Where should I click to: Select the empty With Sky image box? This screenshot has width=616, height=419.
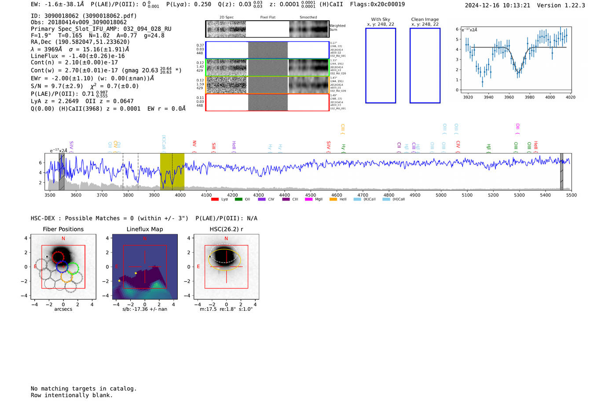tap(381, 66)
